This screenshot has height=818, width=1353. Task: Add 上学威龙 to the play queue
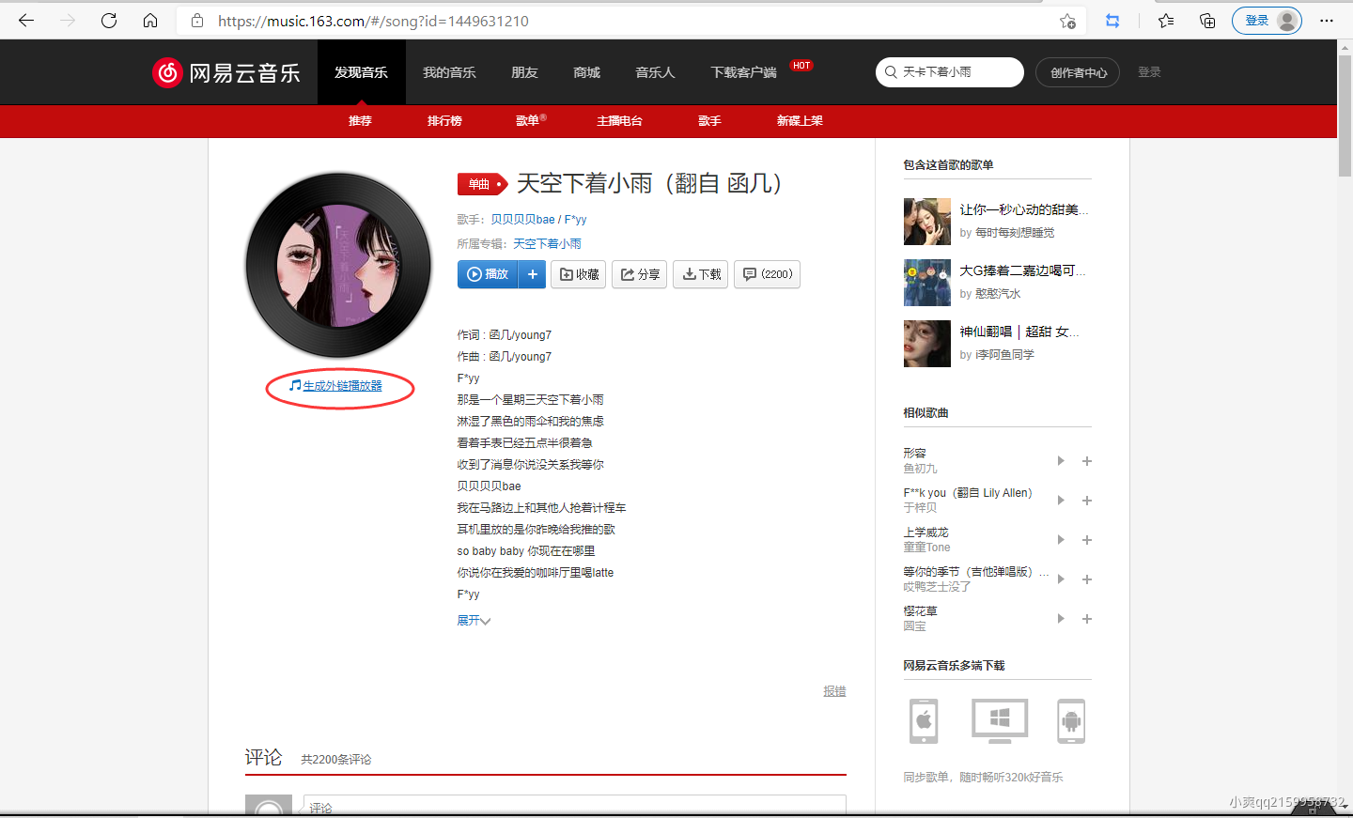(1087, 540)
